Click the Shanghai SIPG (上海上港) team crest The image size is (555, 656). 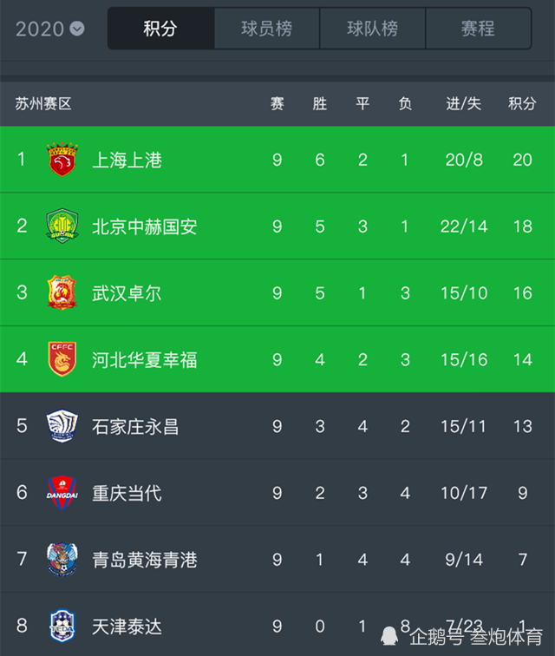pyautogui.click(x=62, y=160)
